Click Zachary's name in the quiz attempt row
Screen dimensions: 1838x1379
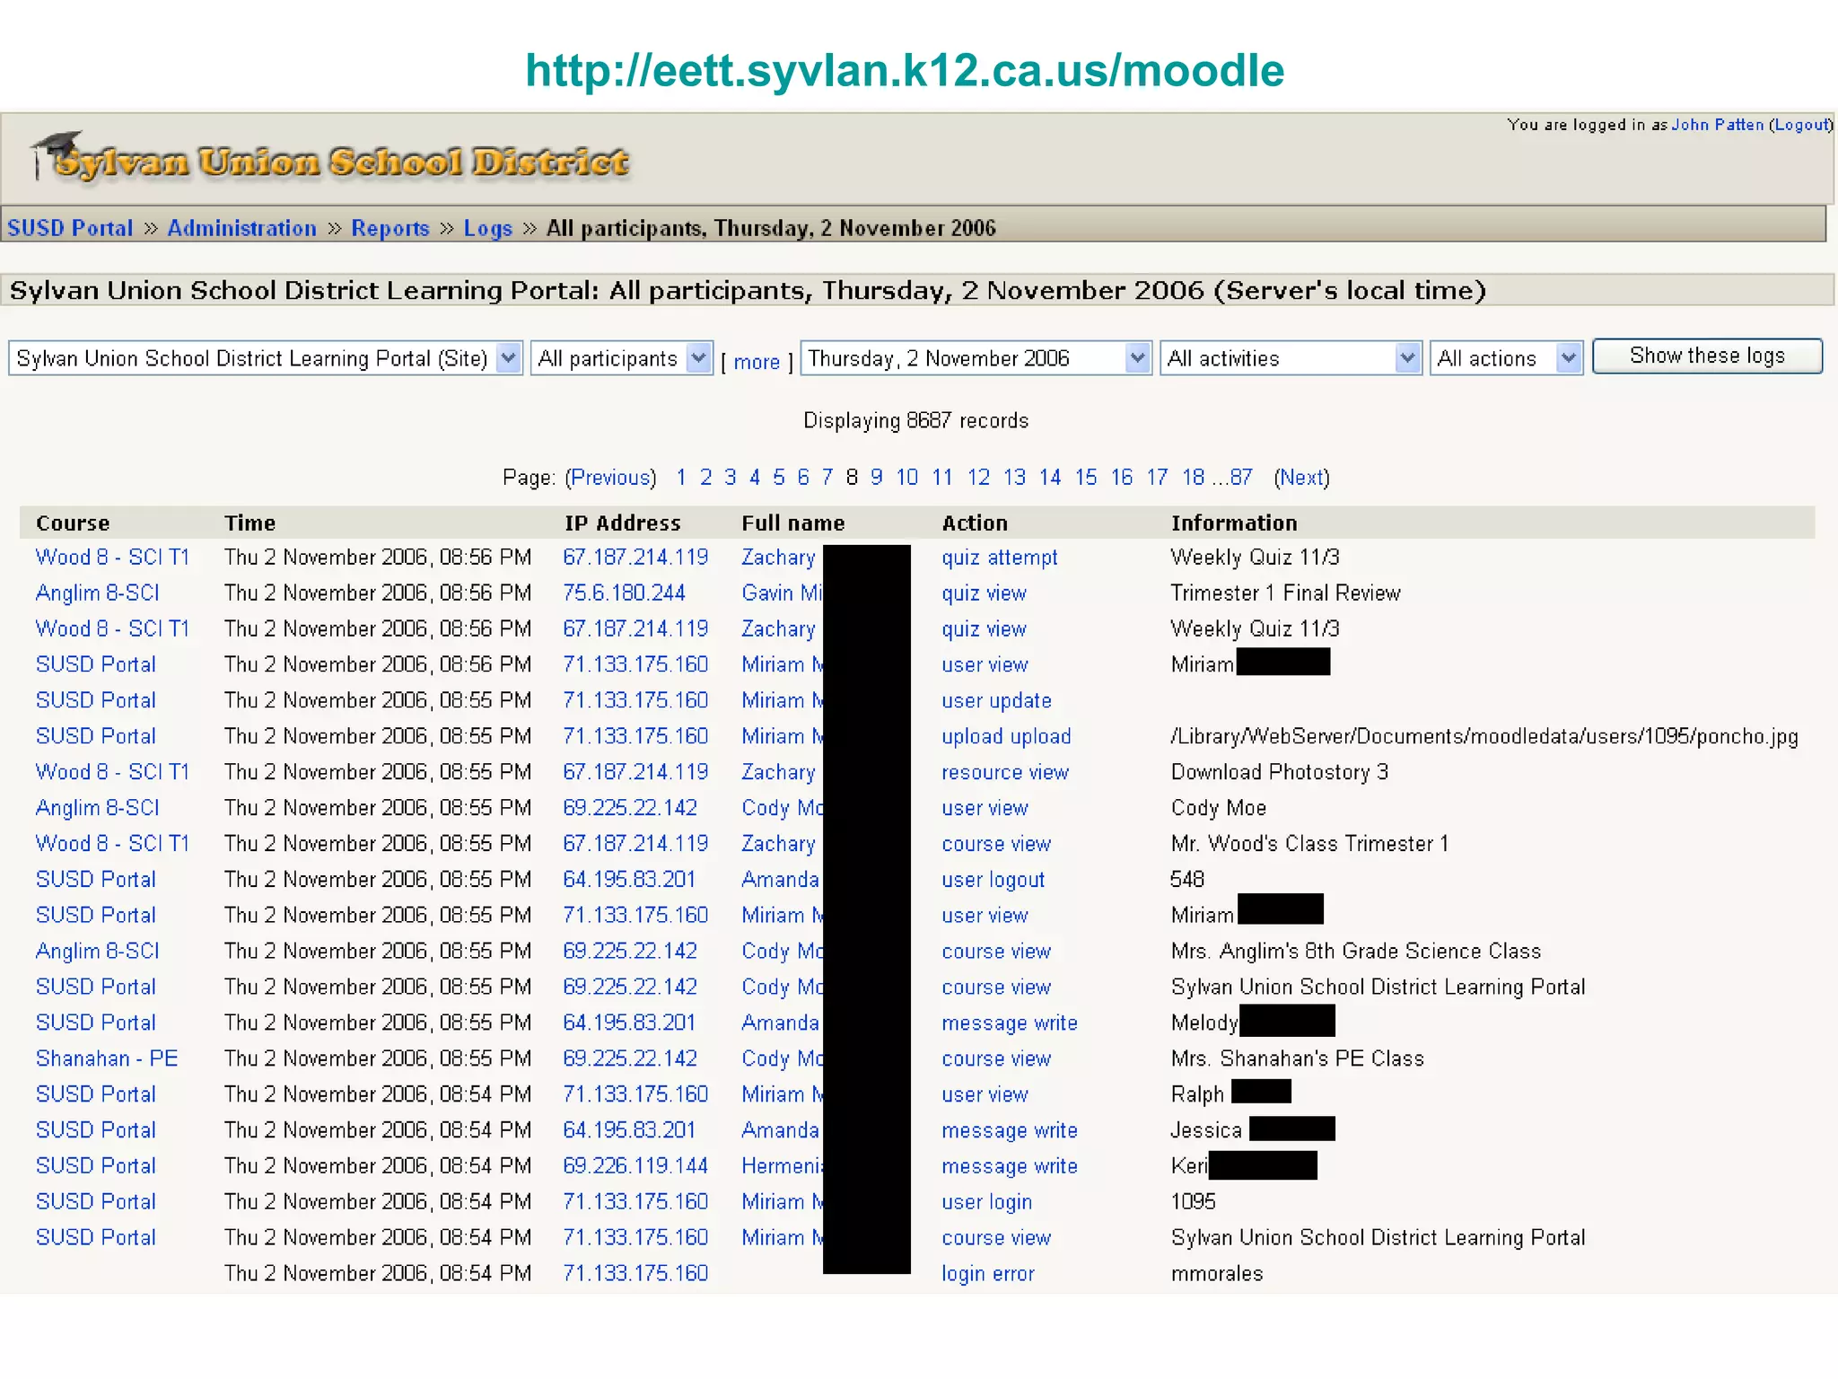[x=779, y=558]
